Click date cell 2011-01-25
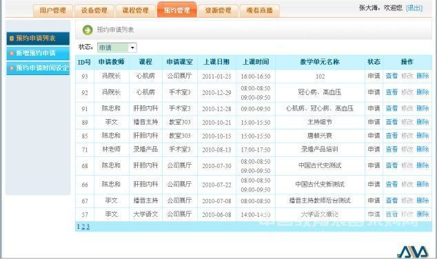437x259 pixels. click(216, 76)
